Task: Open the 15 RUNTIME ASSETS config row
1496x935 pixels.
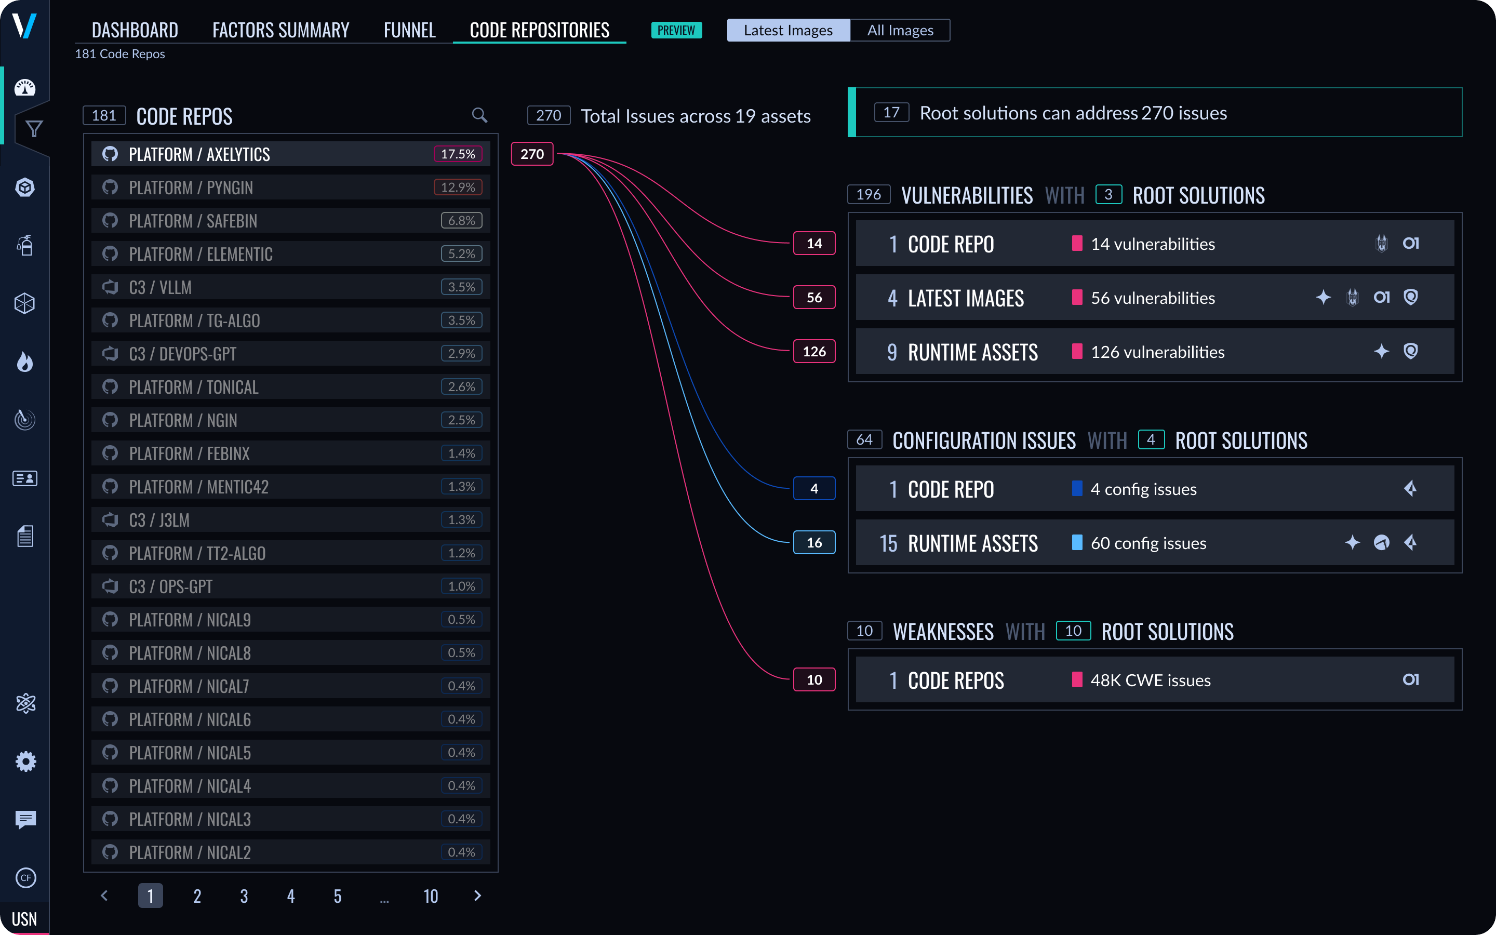Action: tap(1155, 542)
